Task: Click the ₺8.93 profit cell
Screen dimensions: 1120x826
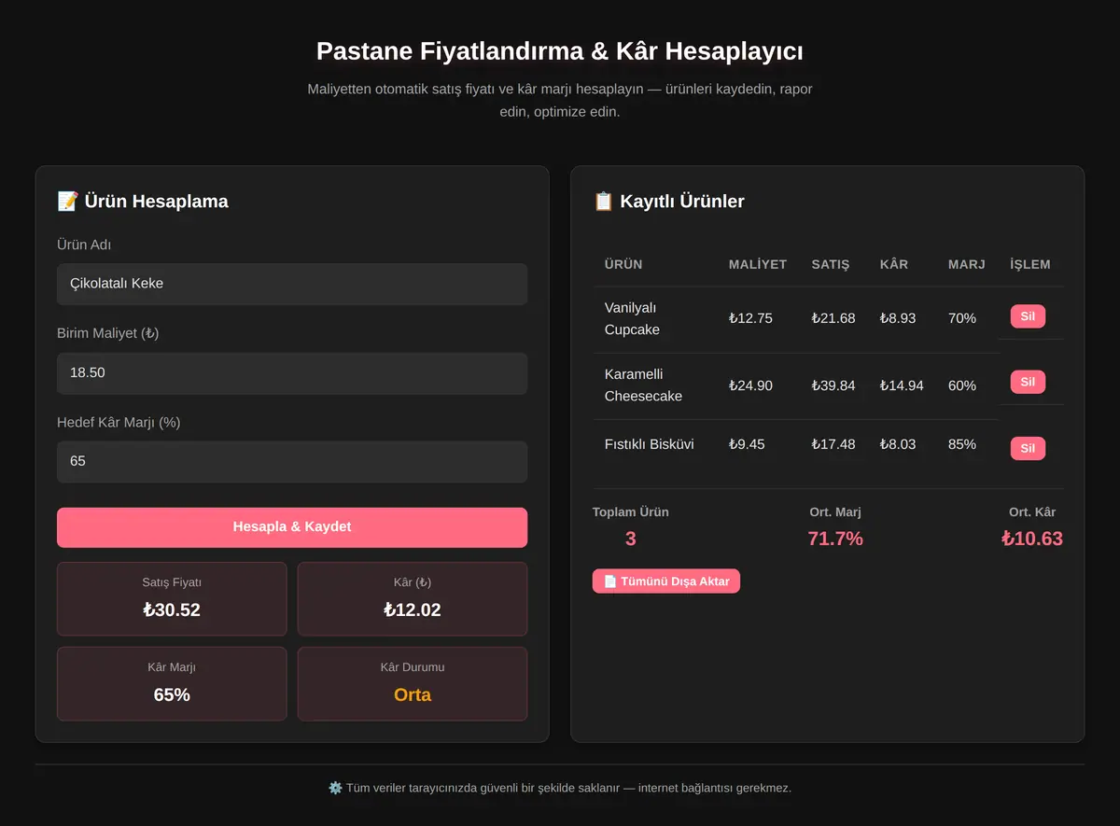Action: (898, 318)
